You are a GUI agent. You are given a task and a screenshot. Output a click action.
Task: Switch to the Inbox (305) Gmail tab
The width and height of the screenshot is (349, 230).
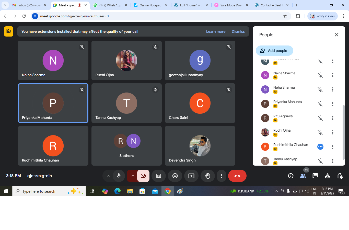[30, 5]
